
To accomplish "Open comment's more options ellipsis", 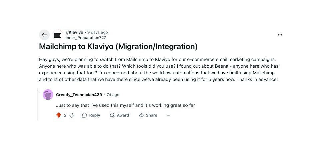I will (168, 115).
